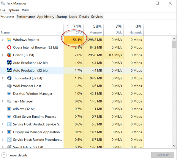
Task: Click the adb.exe process icon
Action: 9,109
